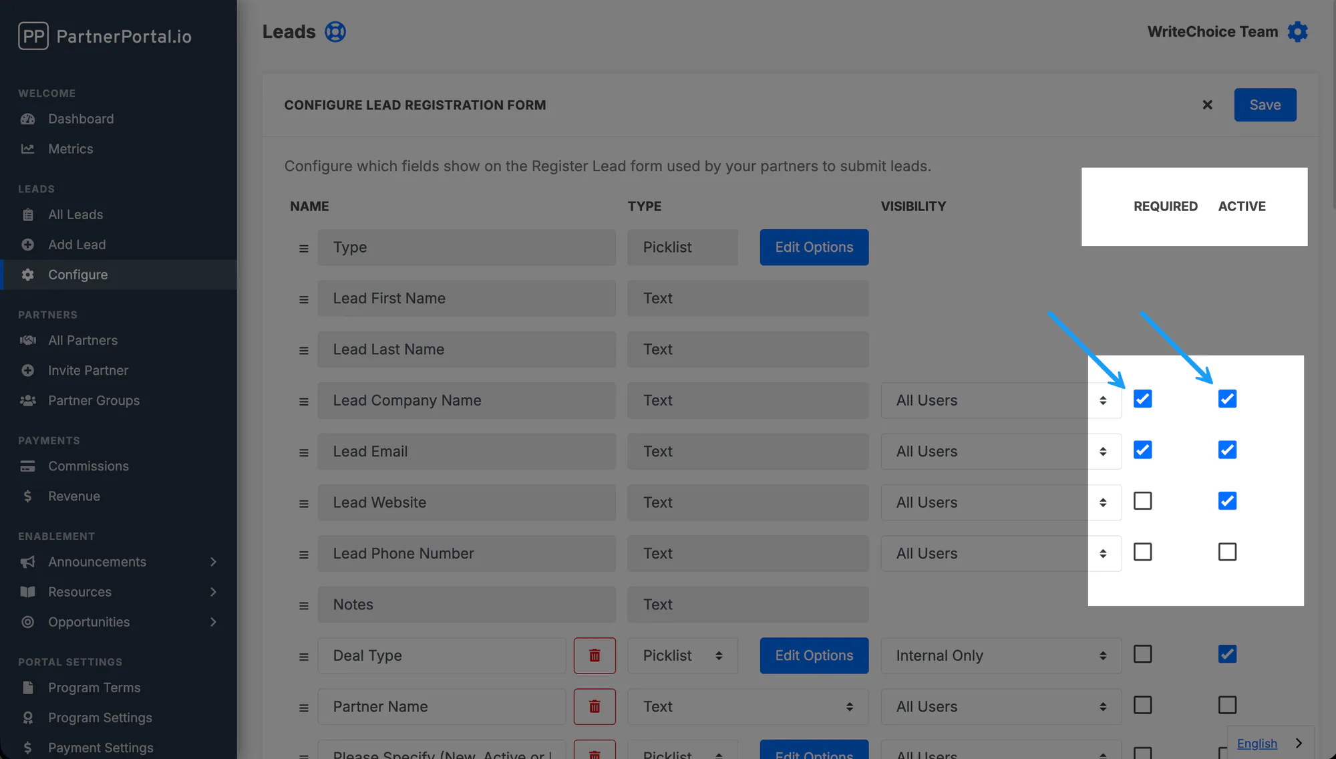Viewport: 1336px width, 759px height.
Task: Click the Program Terms document icon
Action: click(x=27, y=688)
